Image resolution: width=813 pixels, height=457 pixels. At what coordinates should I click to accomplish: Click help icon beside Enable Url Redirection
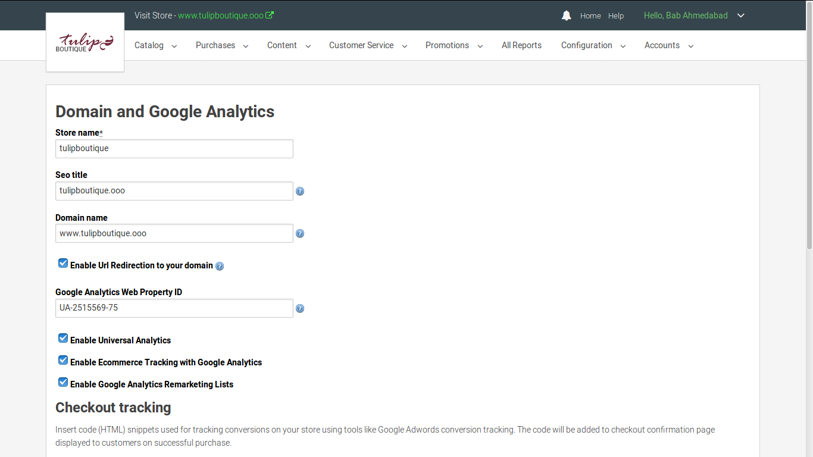click(220, 266)
